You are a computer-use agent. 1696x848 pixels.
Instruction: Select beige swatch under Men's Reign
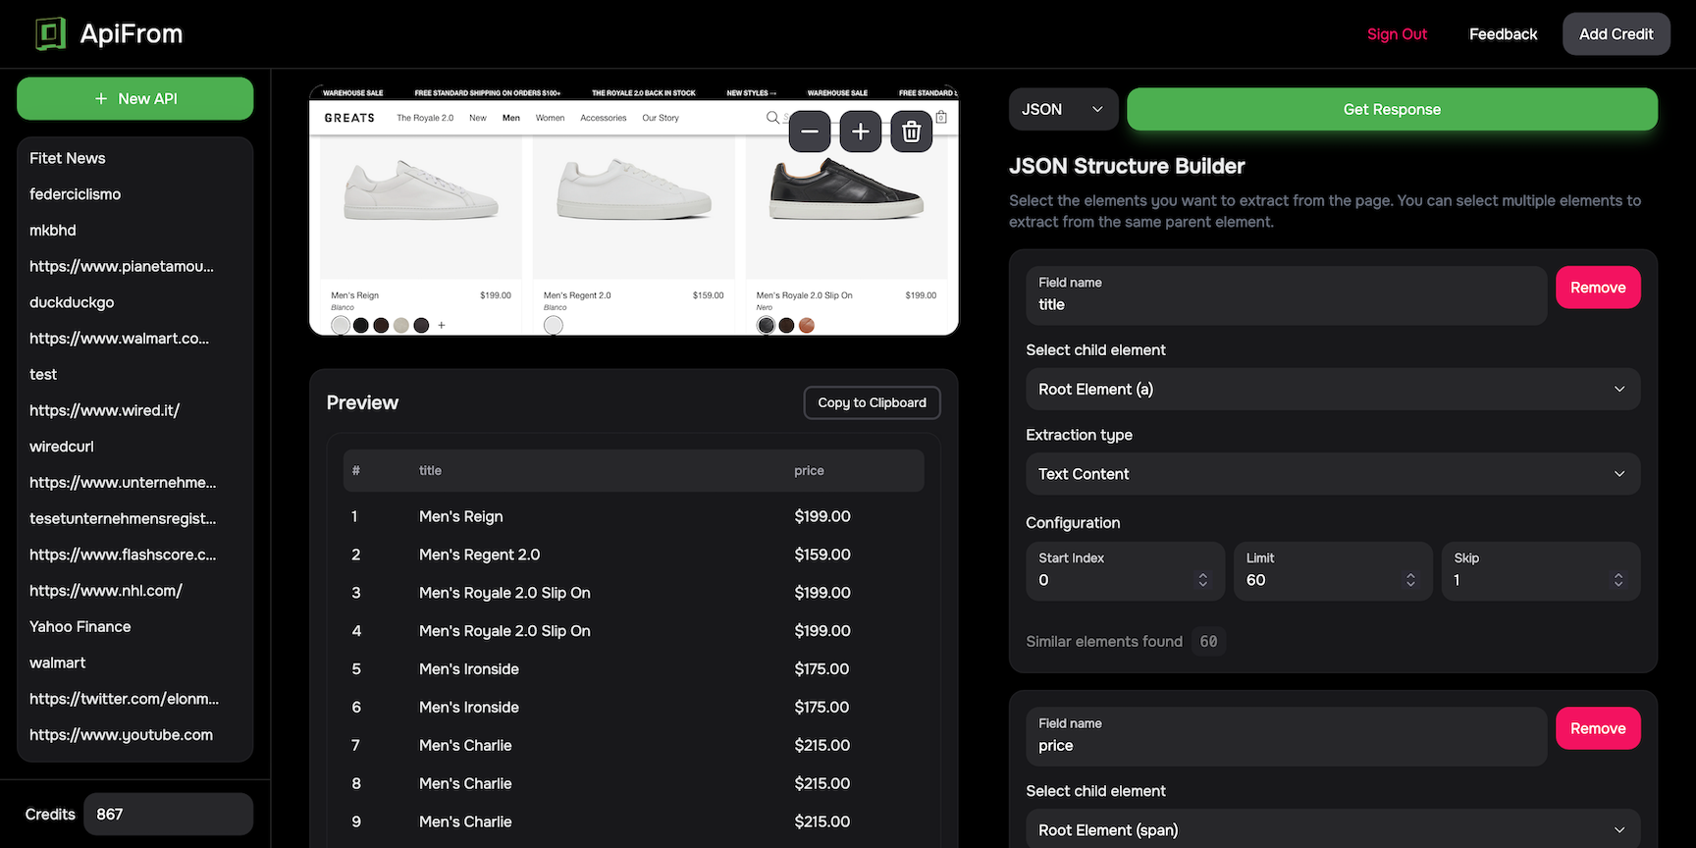401,325
